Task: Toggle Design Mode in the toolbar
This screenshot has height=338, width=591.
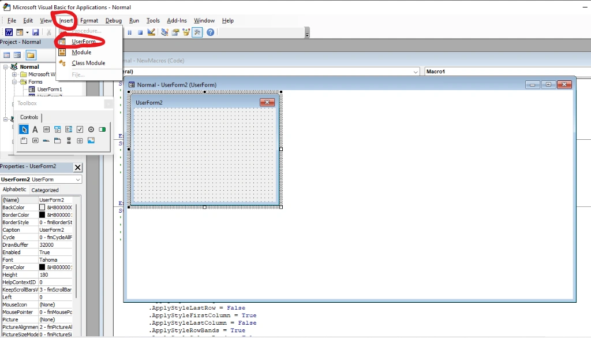Action: [151, 32]
